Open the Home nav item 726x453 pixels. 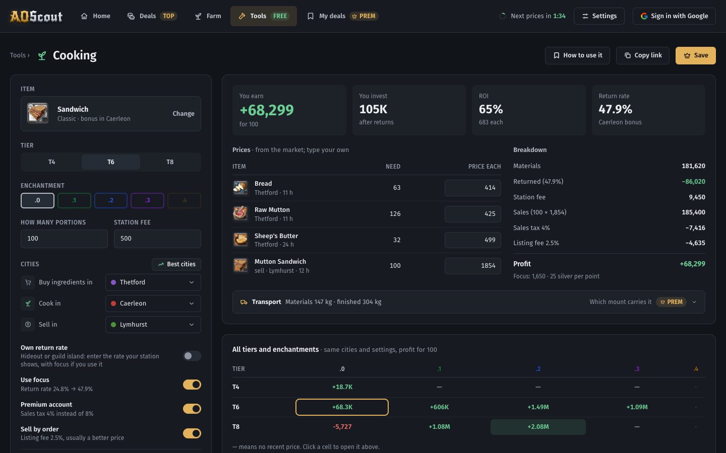(x=96, y=16)
